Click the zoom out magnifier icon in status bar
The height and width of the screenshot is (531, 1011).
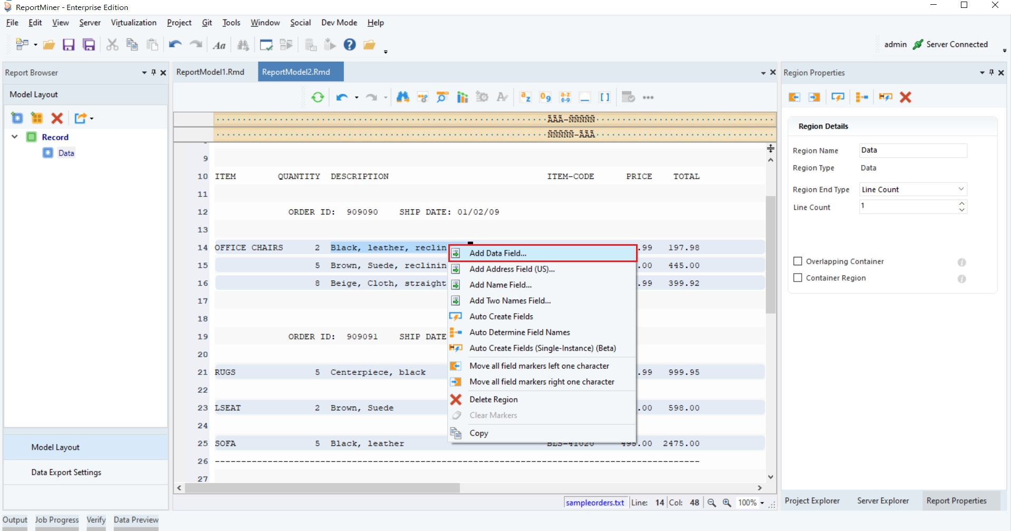click(711, 503)
